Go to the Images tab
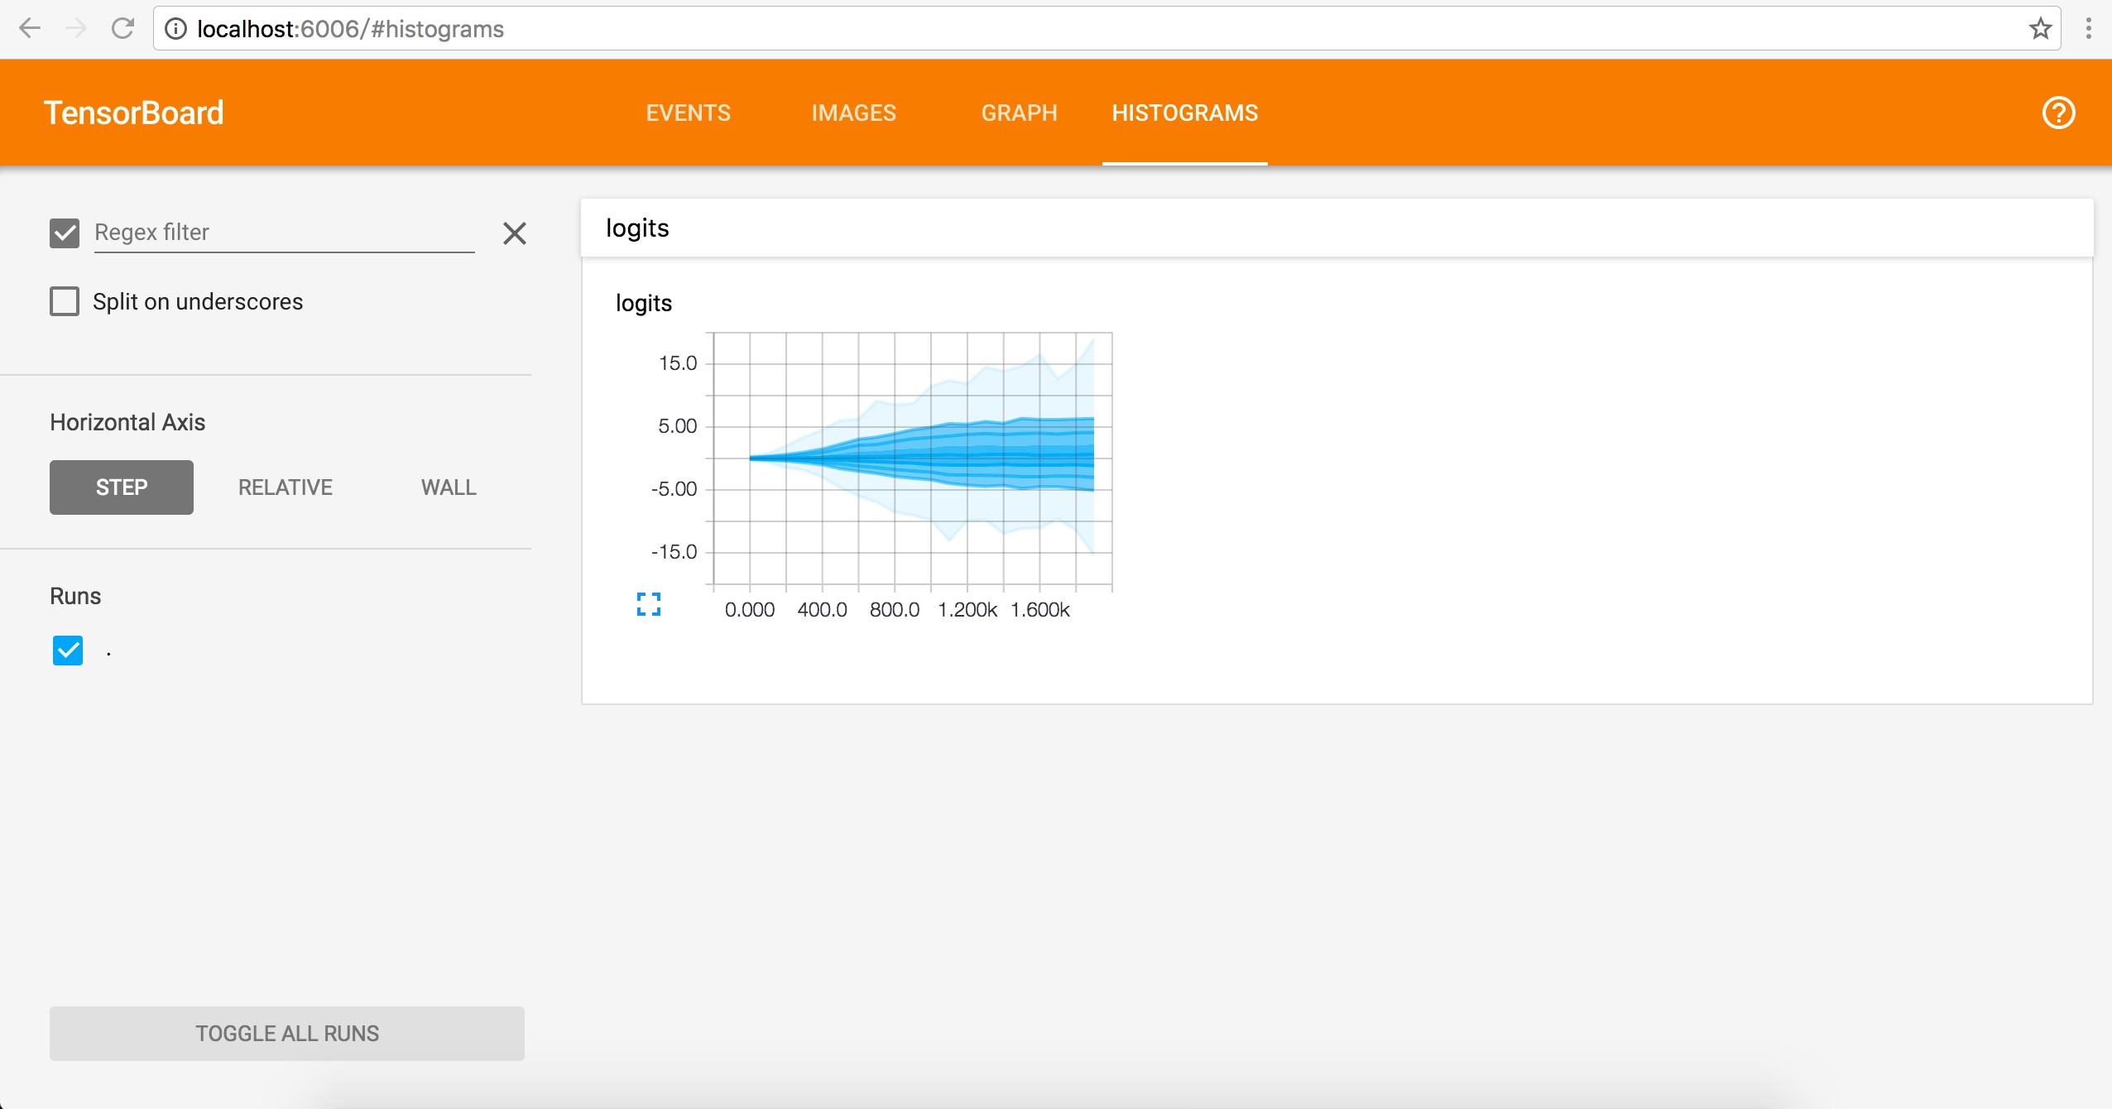The height and width of the screenshot is (1109, 2112). [x=853, y=113]
